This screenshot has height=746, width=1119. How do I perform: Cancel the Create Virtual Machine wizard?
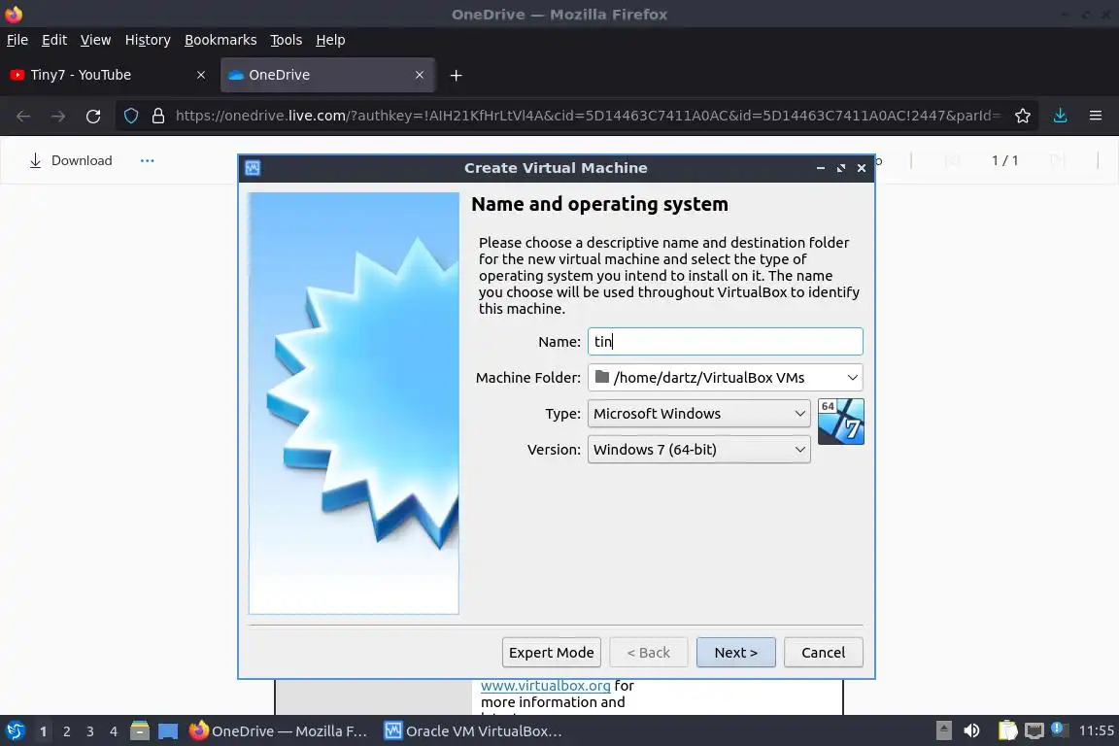823,653
